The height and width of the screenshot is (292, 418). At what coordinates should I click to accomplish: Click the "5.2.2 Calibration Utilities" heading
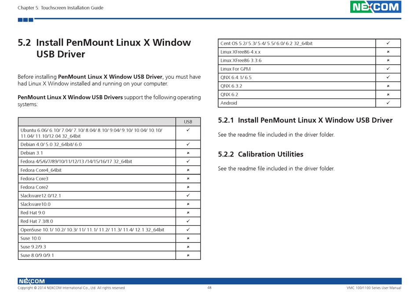click(x=260, y=154)
